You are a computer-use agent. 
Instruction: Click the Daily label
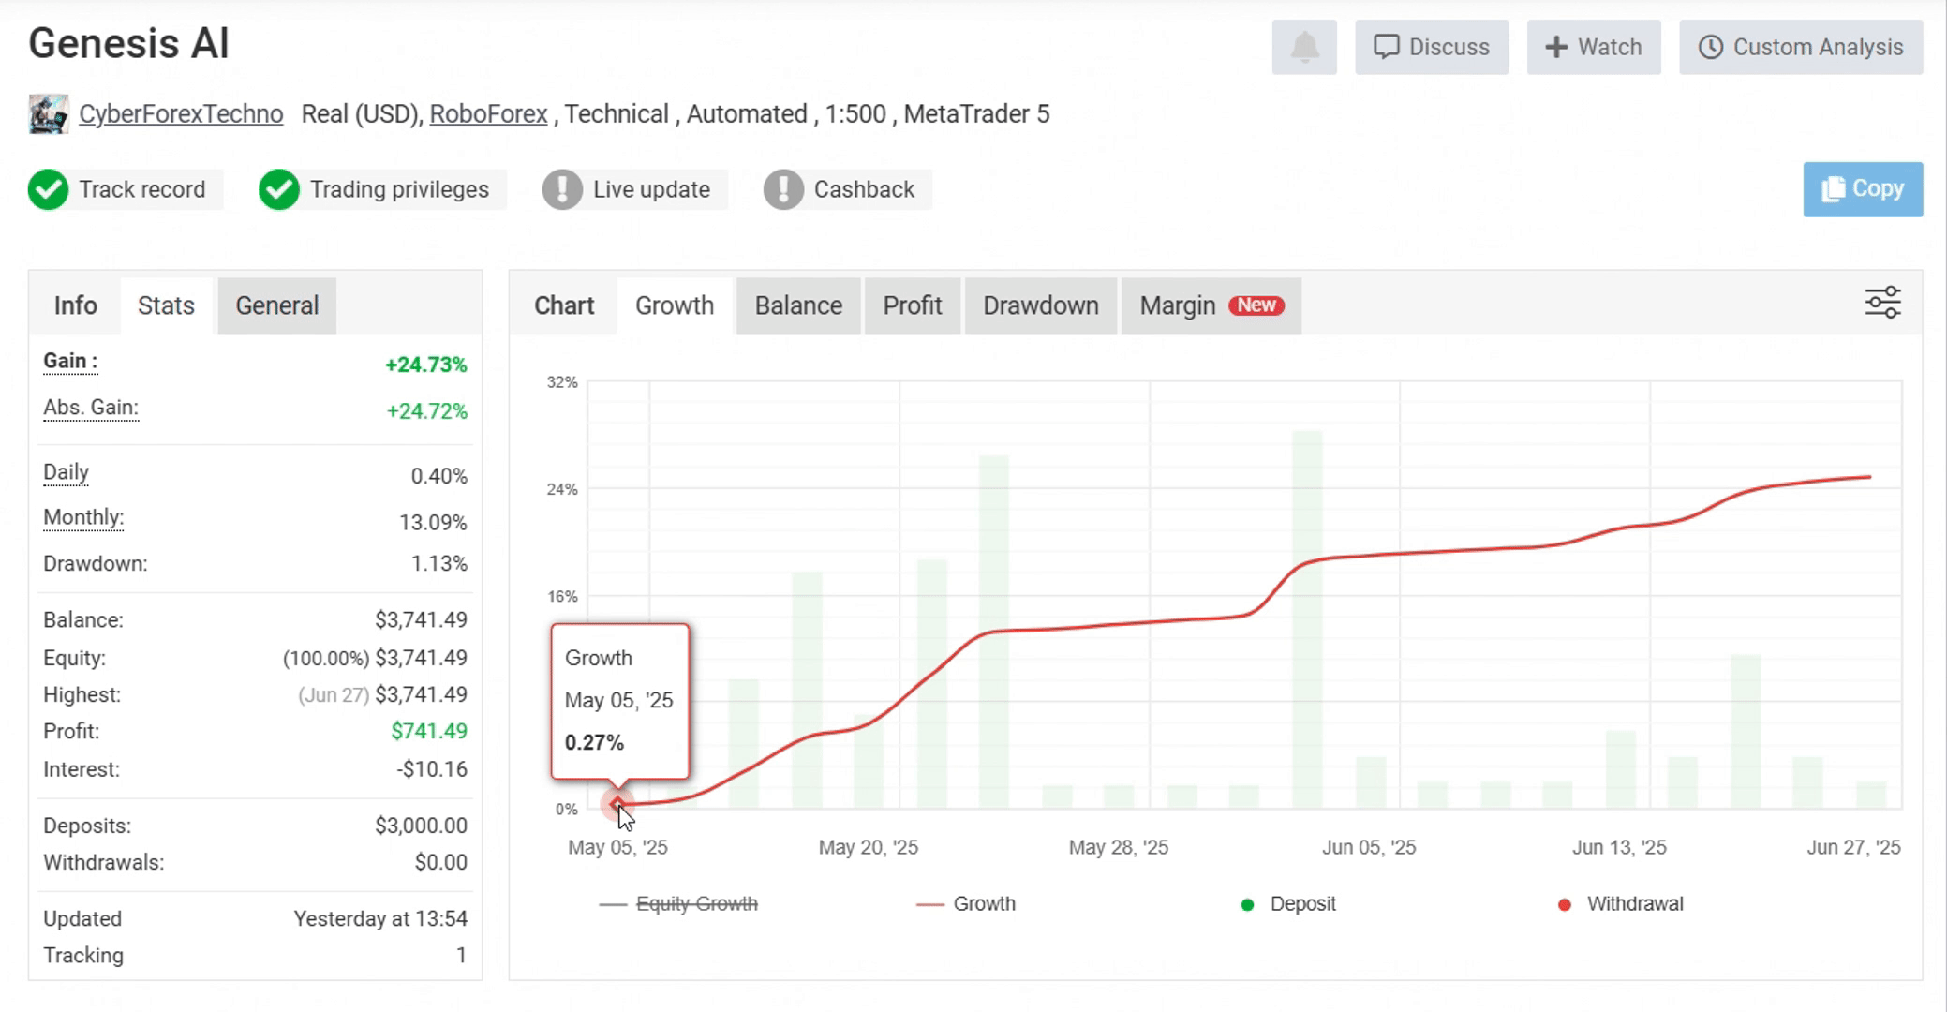66,472
